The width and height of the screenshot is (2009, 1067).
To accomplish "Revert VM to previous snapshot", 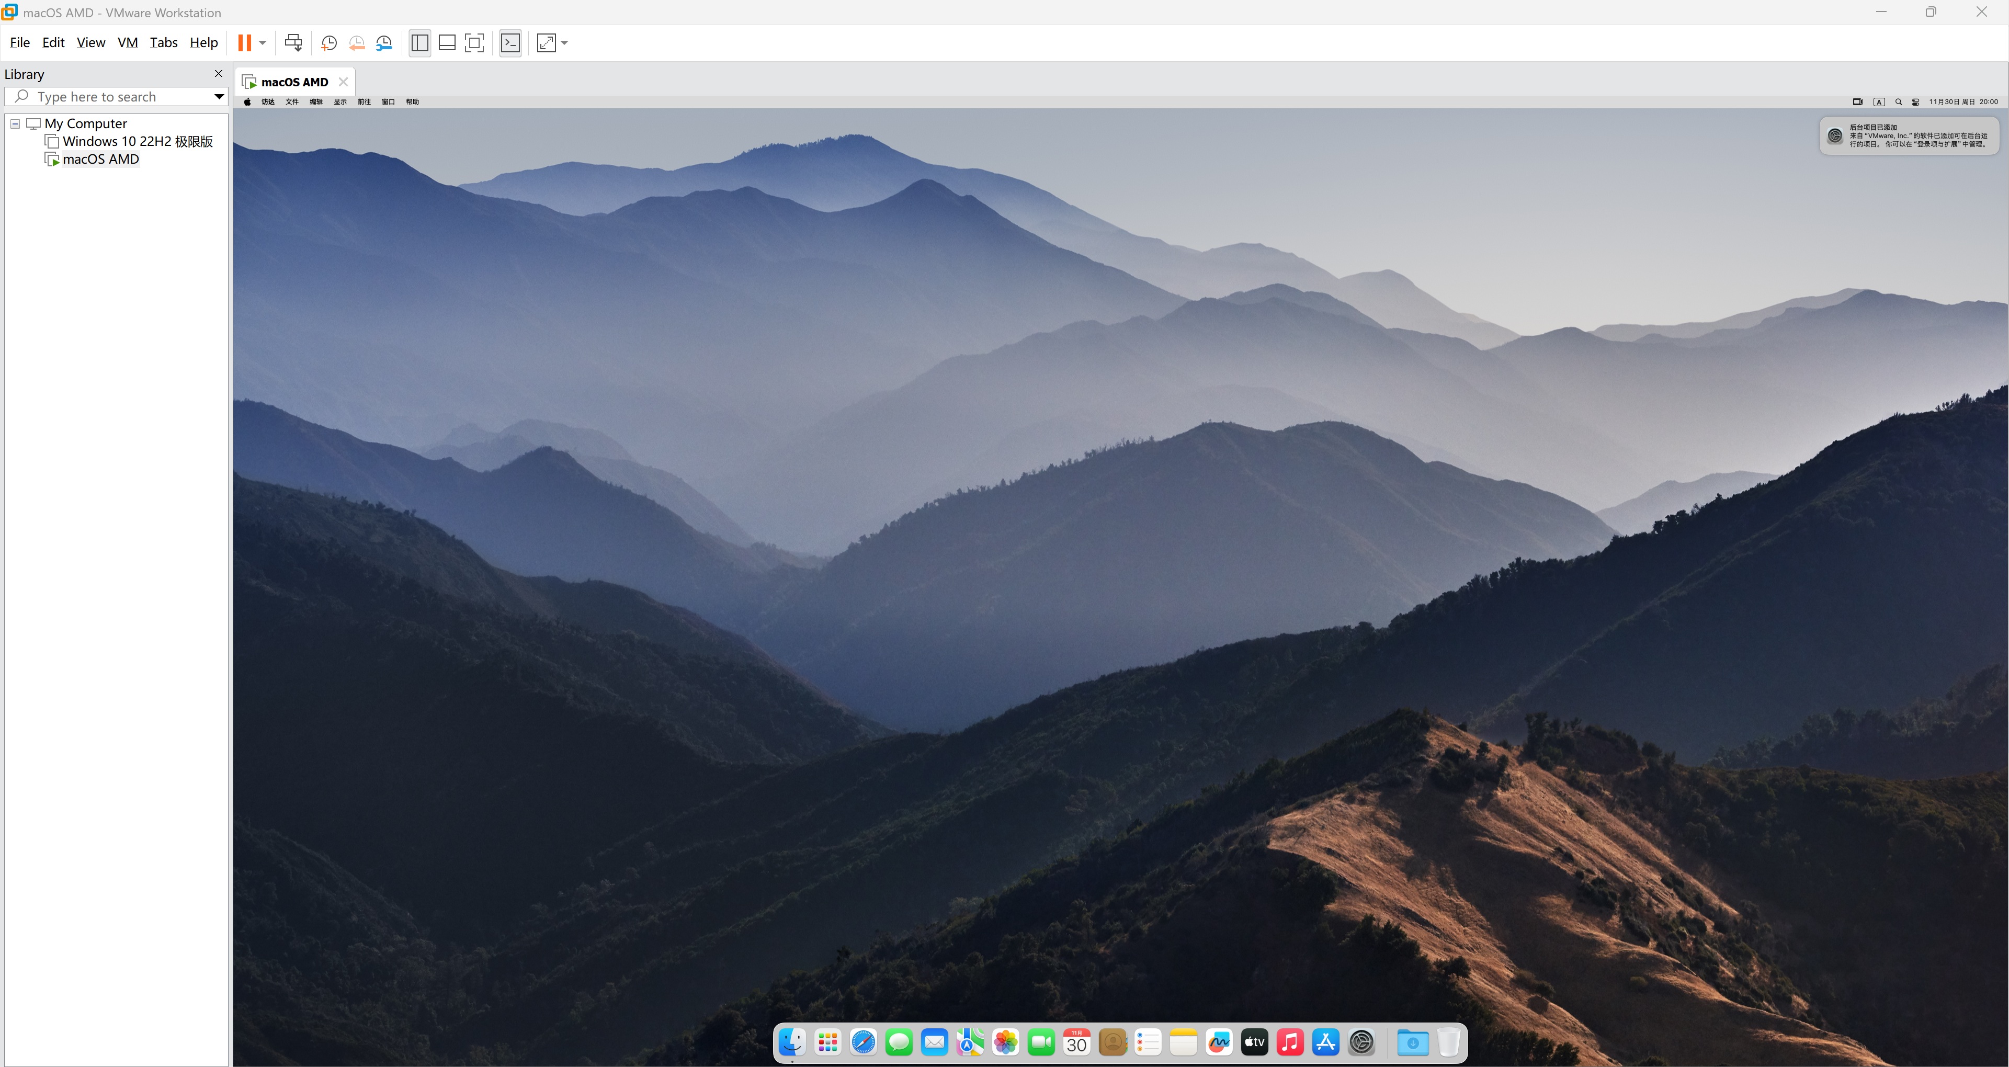I will 356,43.
